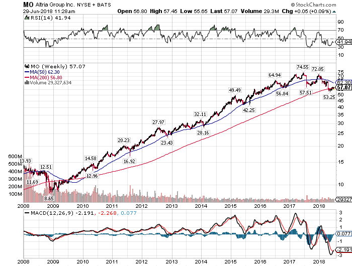The width and height of the screenshot is (352, 266).
Task: Click the RSI indicator mountain icon
Action: coord(27,18)
